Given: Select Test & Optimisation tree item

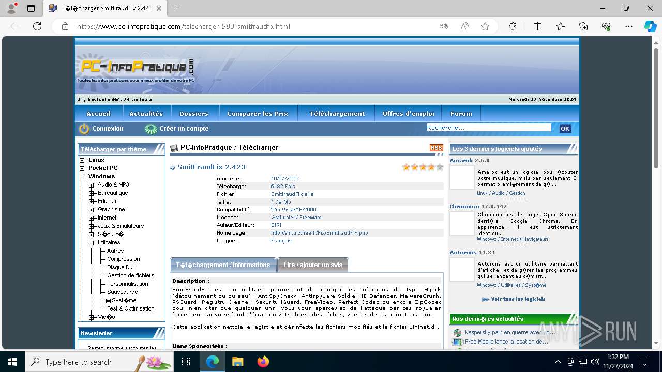Looking at the screenshot, I should click(131, 309).
